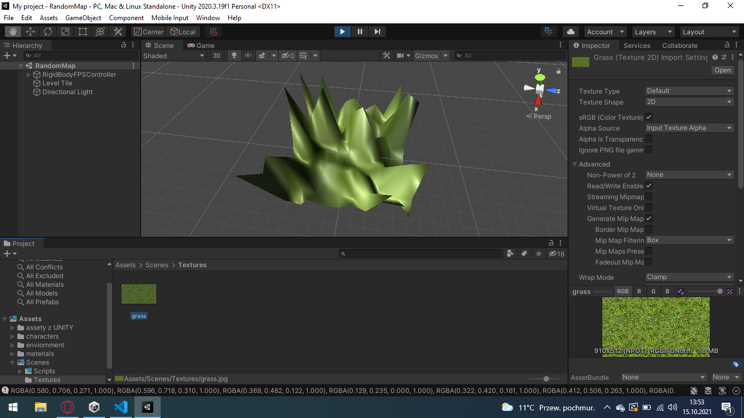744x418 pixels.
Task: Collapse the Advanced section
Action: (575, 164)
